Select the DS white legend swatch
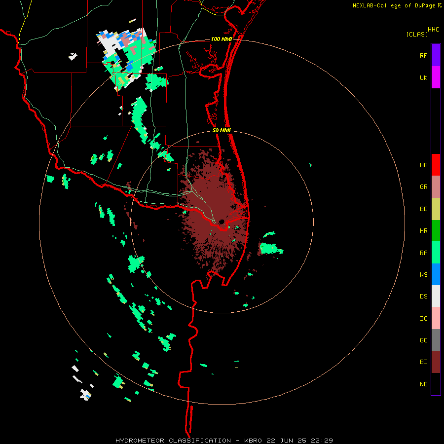444x444 pixels. click(436, 296)
